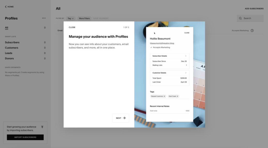Click the help question mark icon

(x=252, y=31)
